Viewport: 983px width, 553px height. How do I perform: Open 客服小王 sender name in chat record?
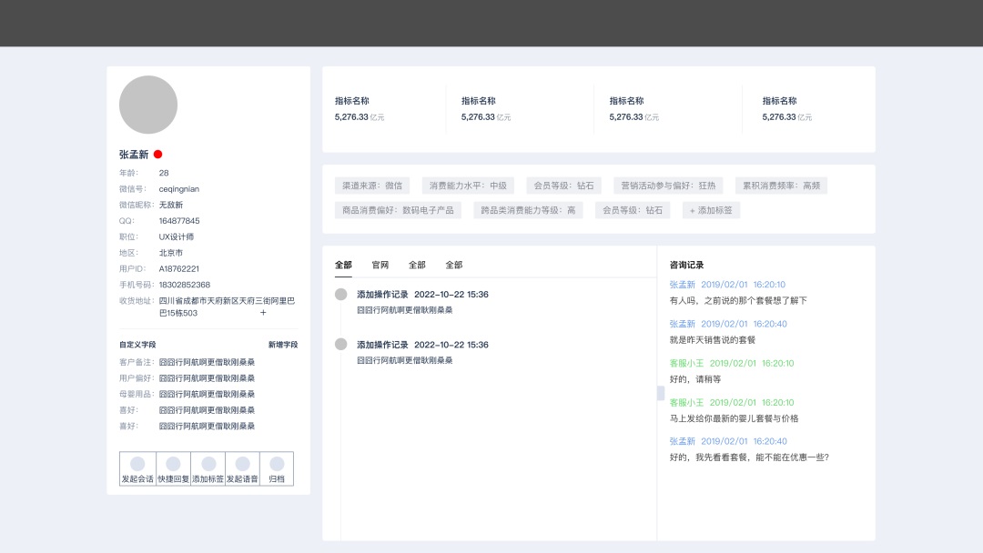pyautogui.click(x=686, y=363)
